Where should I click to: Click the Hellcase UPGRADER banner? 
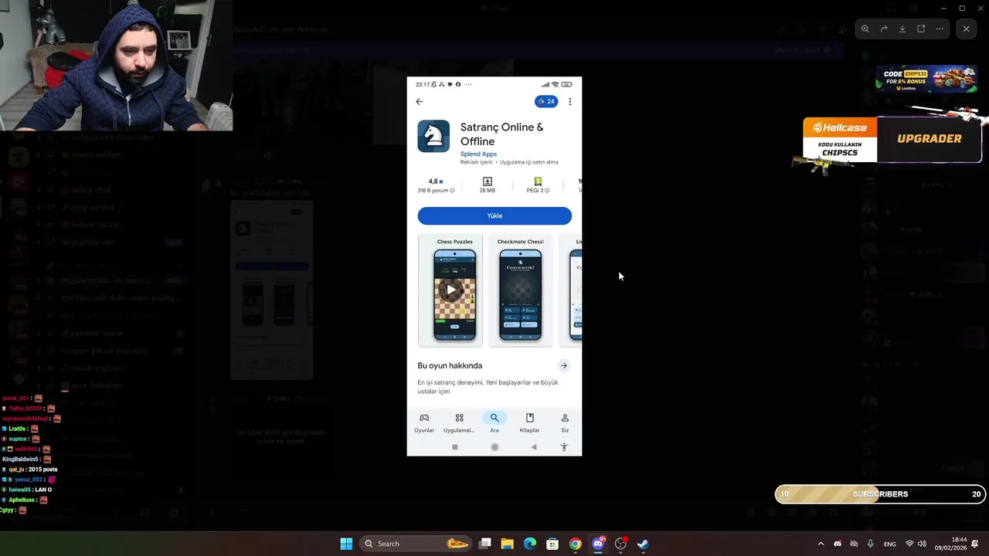coord(892,139)
